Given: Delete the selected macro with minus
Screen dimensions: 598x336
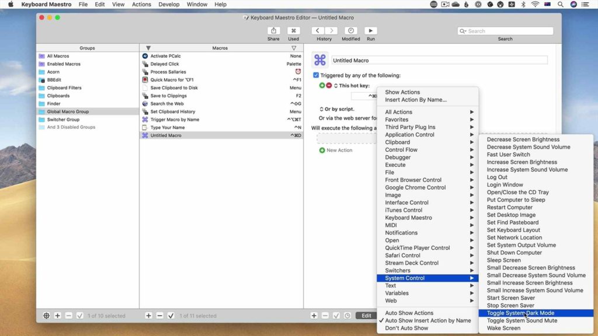Looking at the screenshot, I should tap(160, 316).
